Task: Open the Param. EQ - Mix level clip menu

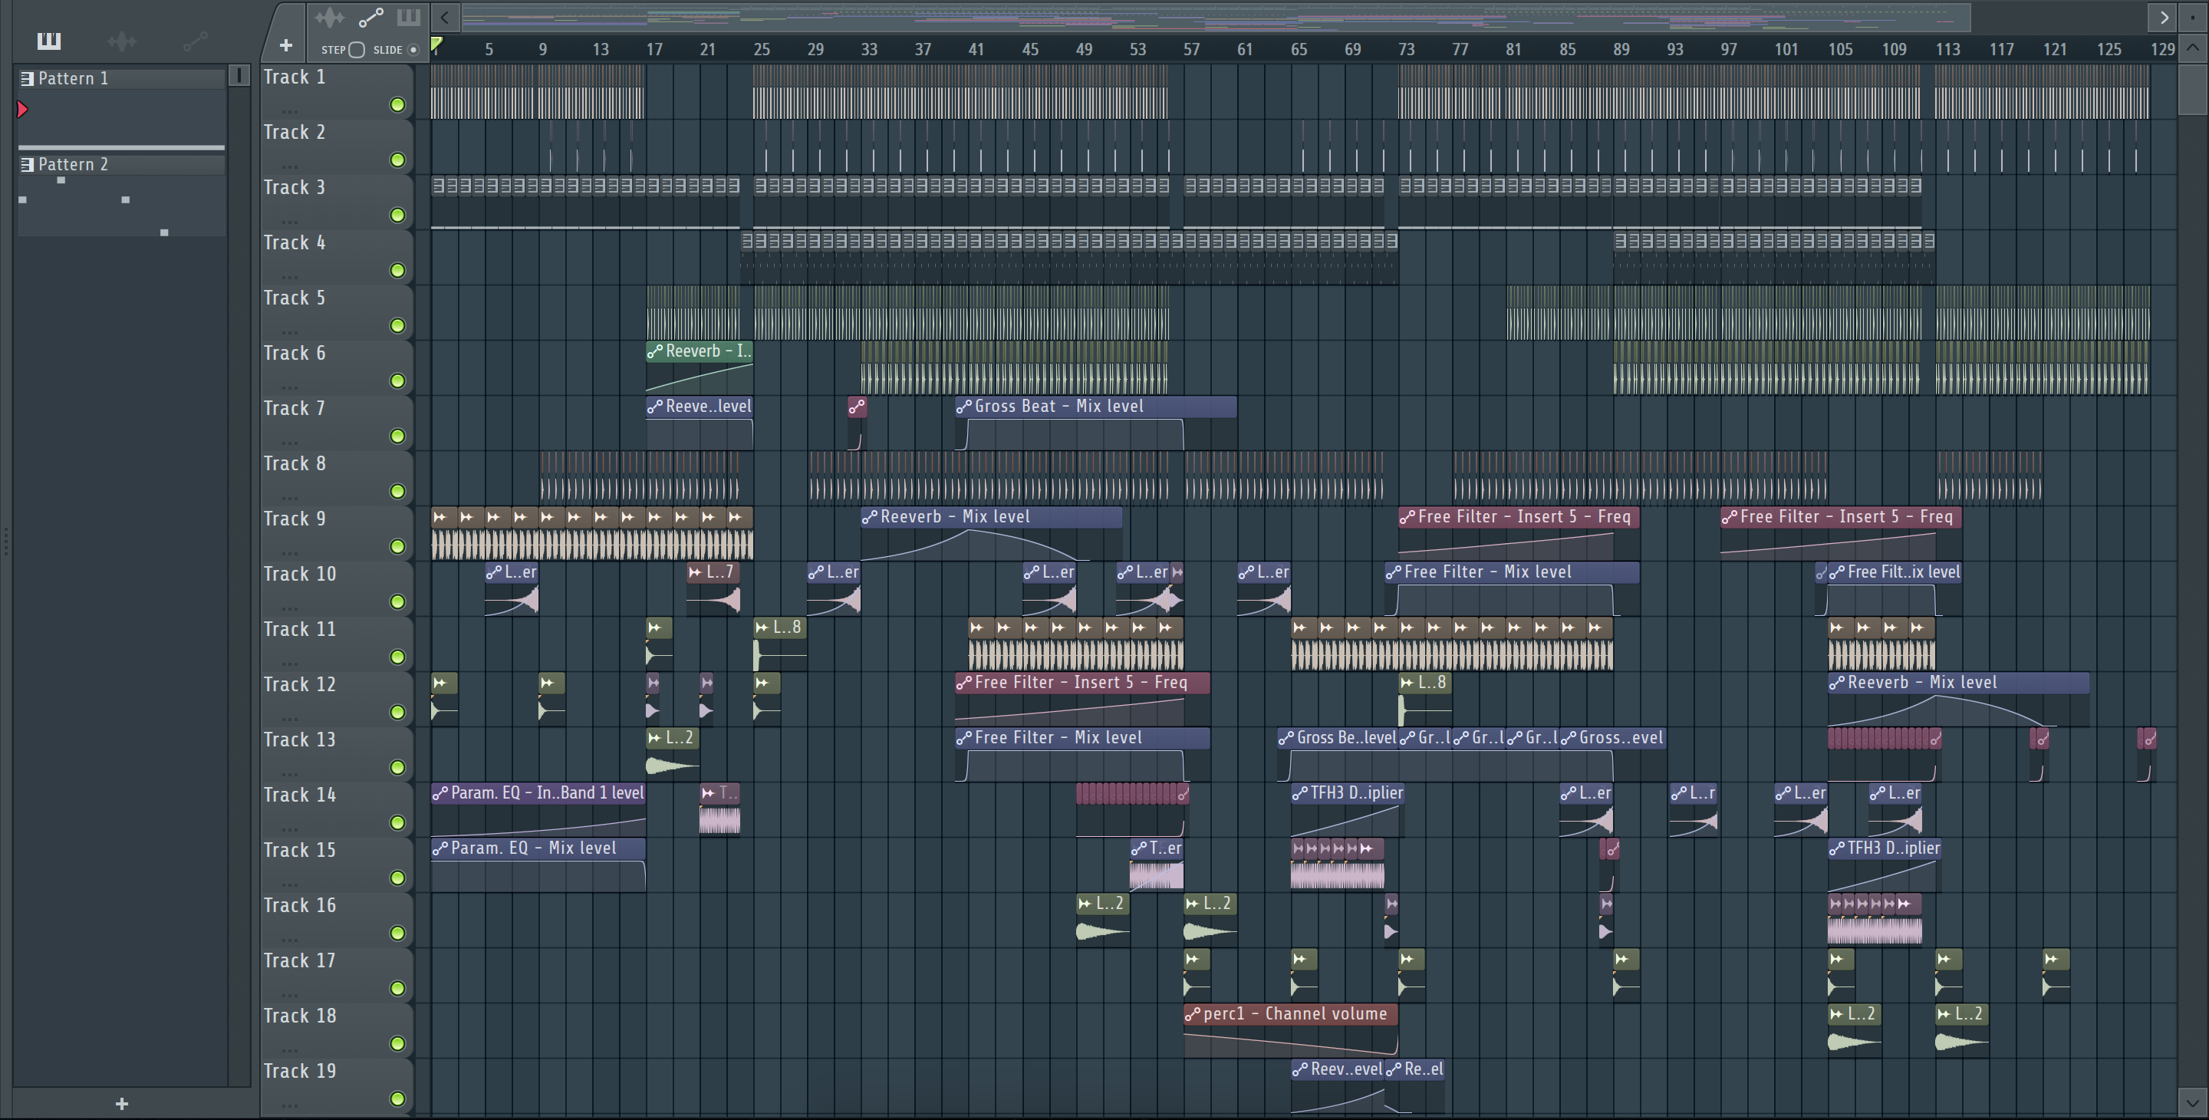Action: click(440, 848)
